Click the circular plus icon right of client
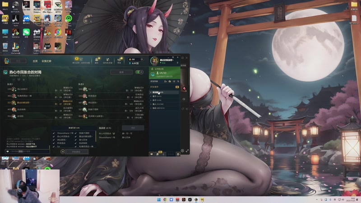 [x=182, y=151]
